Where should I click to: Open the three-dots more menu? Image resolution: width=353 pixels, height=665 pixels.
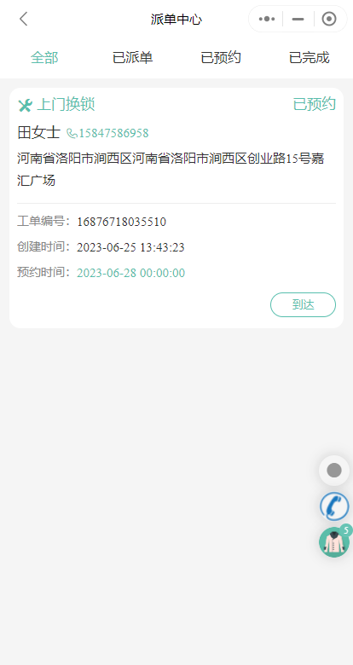pyautogui.click(x=267, y=19)
